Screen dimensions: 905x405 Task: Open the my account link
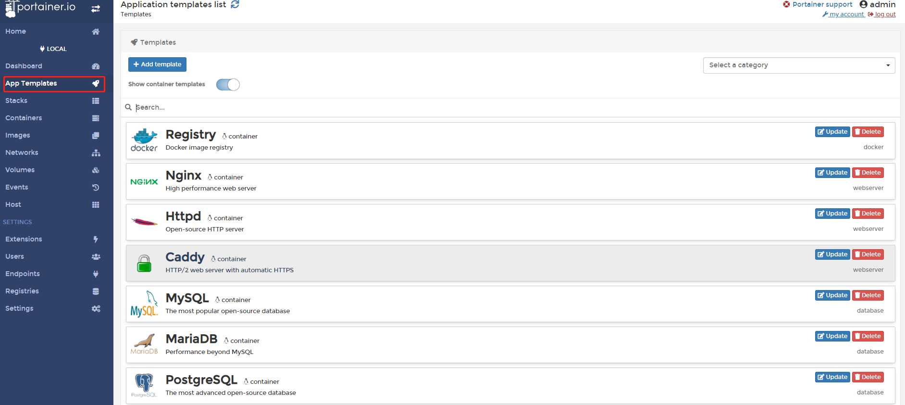coord(843,14)
